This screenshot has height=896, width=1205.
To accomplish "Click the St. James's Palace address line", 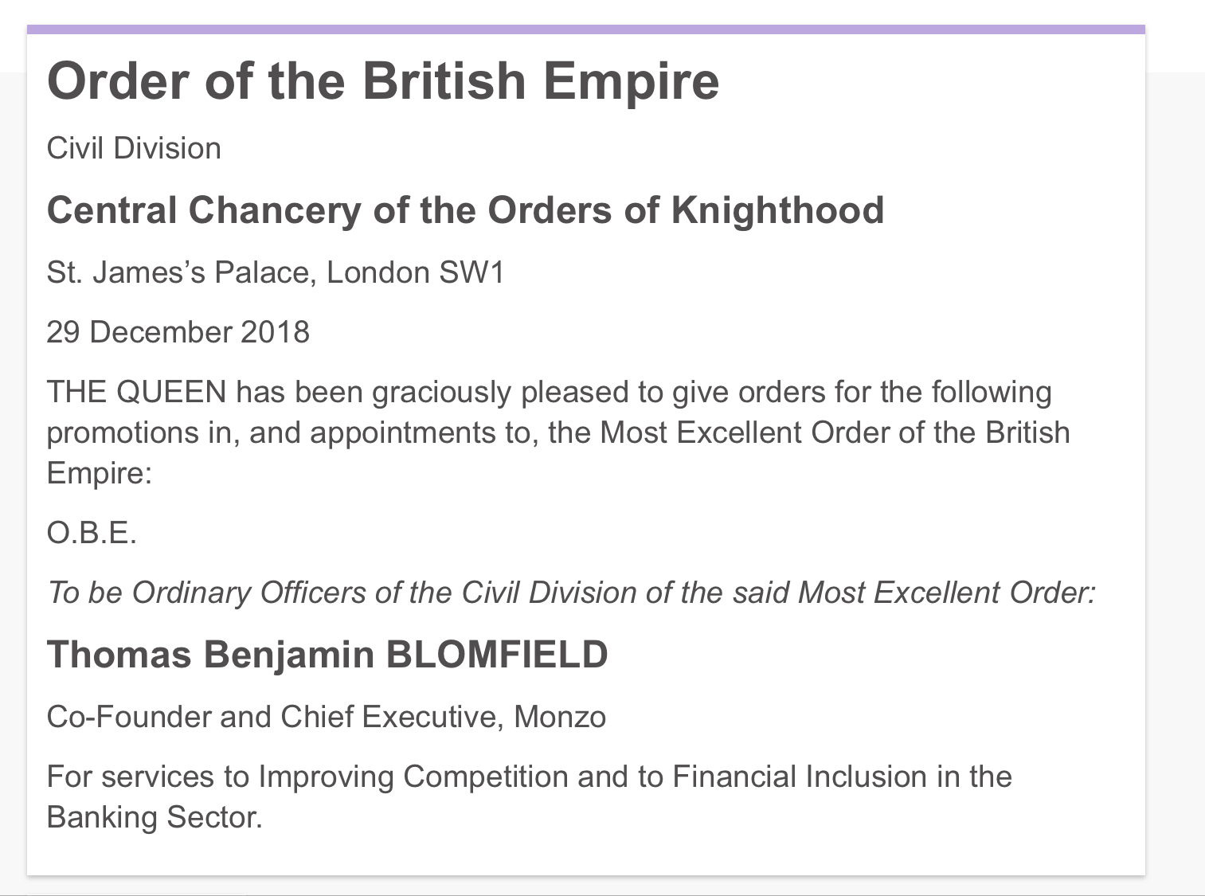I will [276, 273].
